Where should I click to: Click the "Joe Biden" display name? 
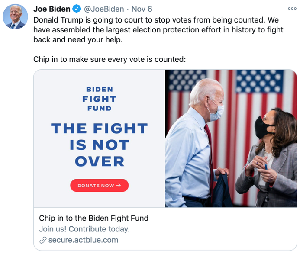(x=52, y=9)
